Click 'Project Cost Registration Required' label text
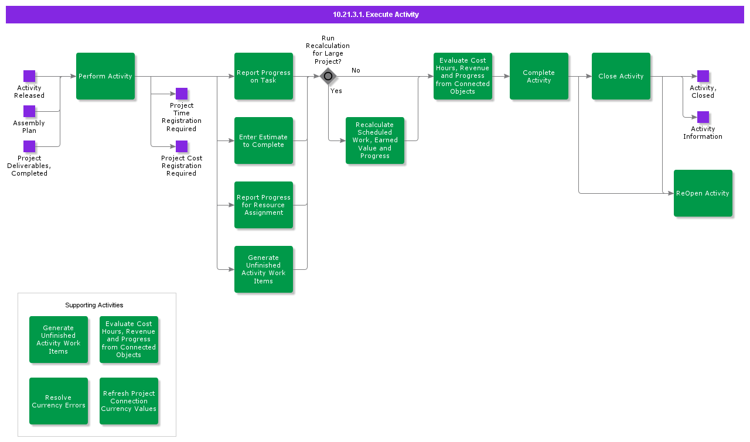The height and width of the screenshot is (442, 750). point(182,166)
